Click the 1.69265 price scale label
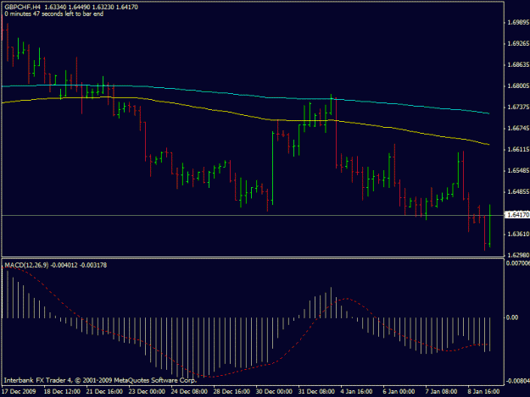Viewport: 530px width, 397px height. point(518,44)
